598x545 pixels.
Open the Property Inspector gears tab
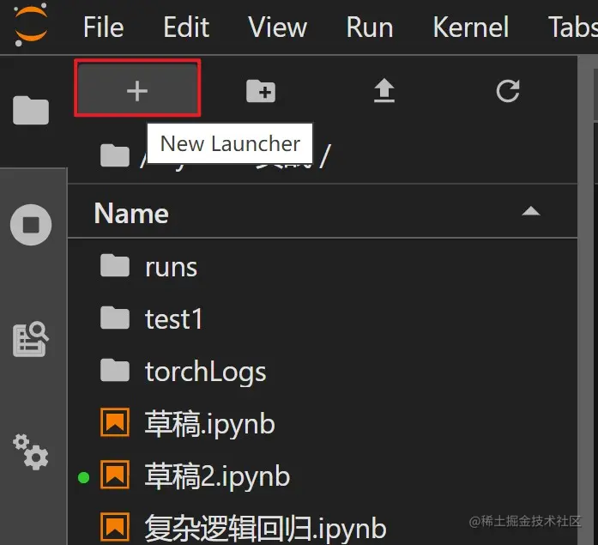[x=31, y=452]
